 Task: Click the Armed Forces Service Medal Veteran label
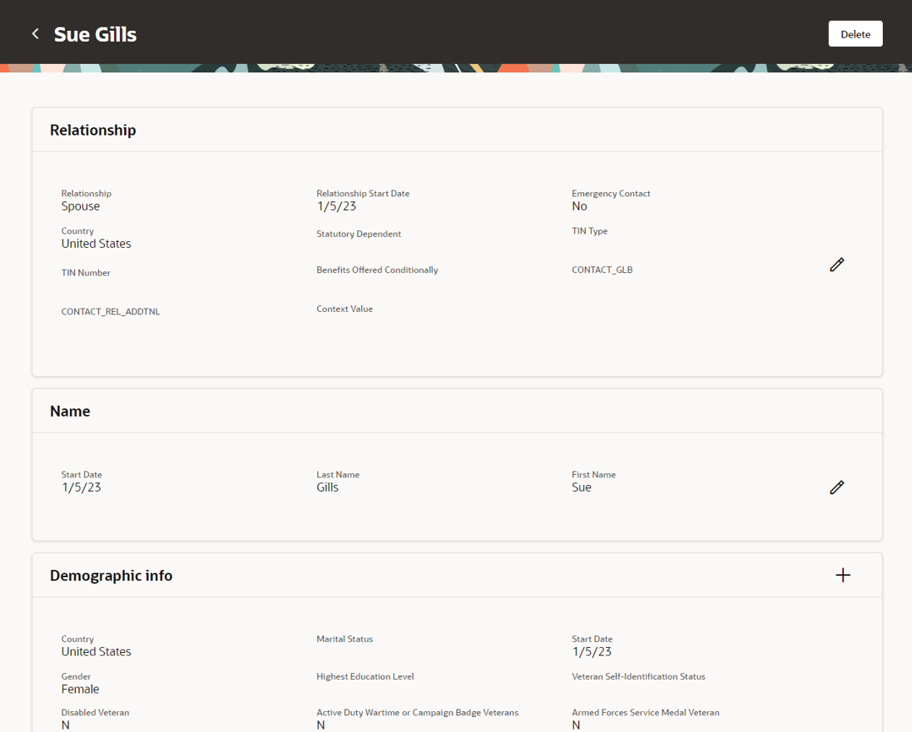click(646, 713)
